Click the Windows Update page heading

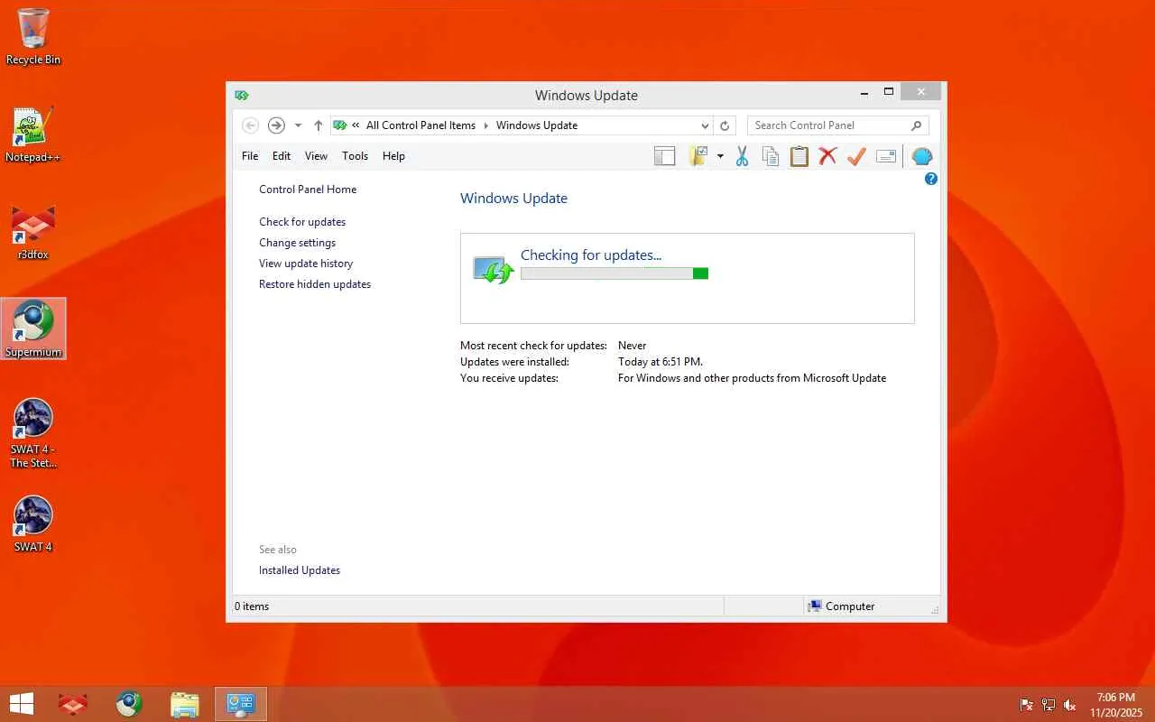pos(513,199)
